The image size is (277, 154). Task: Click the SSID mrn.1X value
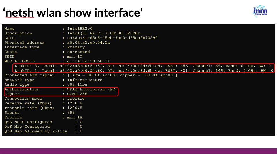75,57
